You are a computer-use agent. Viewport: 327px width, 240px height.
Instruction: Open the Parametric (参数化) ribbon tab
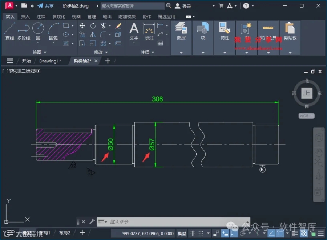(x=58, y=16)
